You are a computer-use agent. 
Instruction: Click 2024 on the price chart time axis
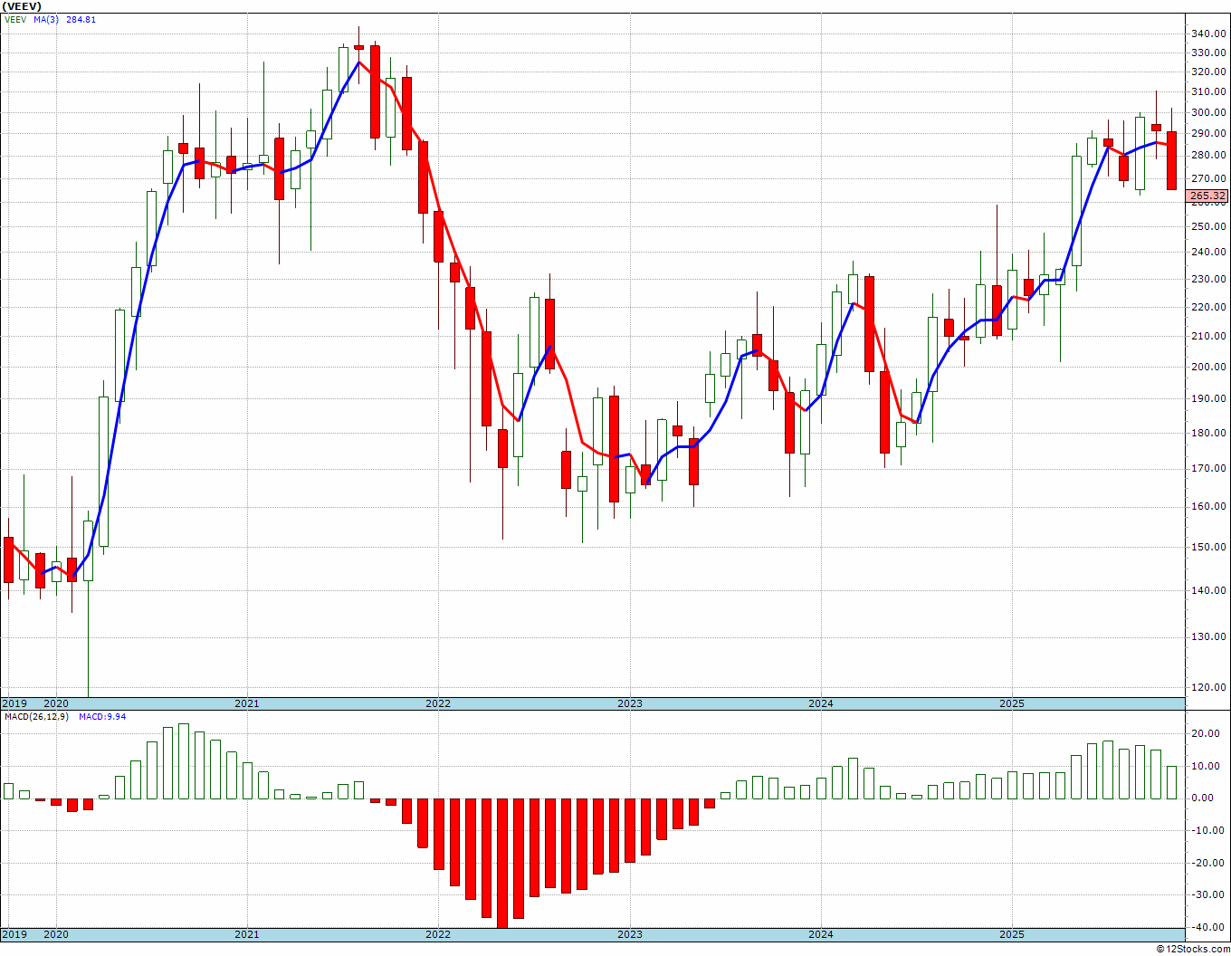click(x=821, y=703)
